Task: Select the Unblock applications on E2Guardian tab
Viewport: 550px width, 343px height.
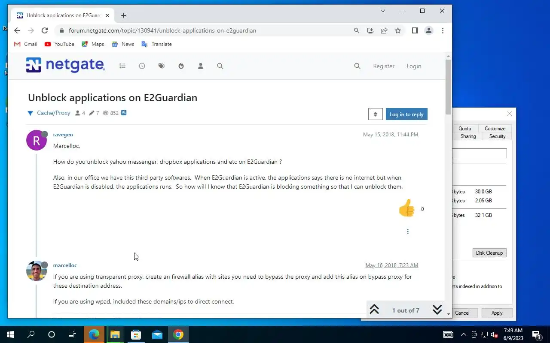Action: [63, 15]
